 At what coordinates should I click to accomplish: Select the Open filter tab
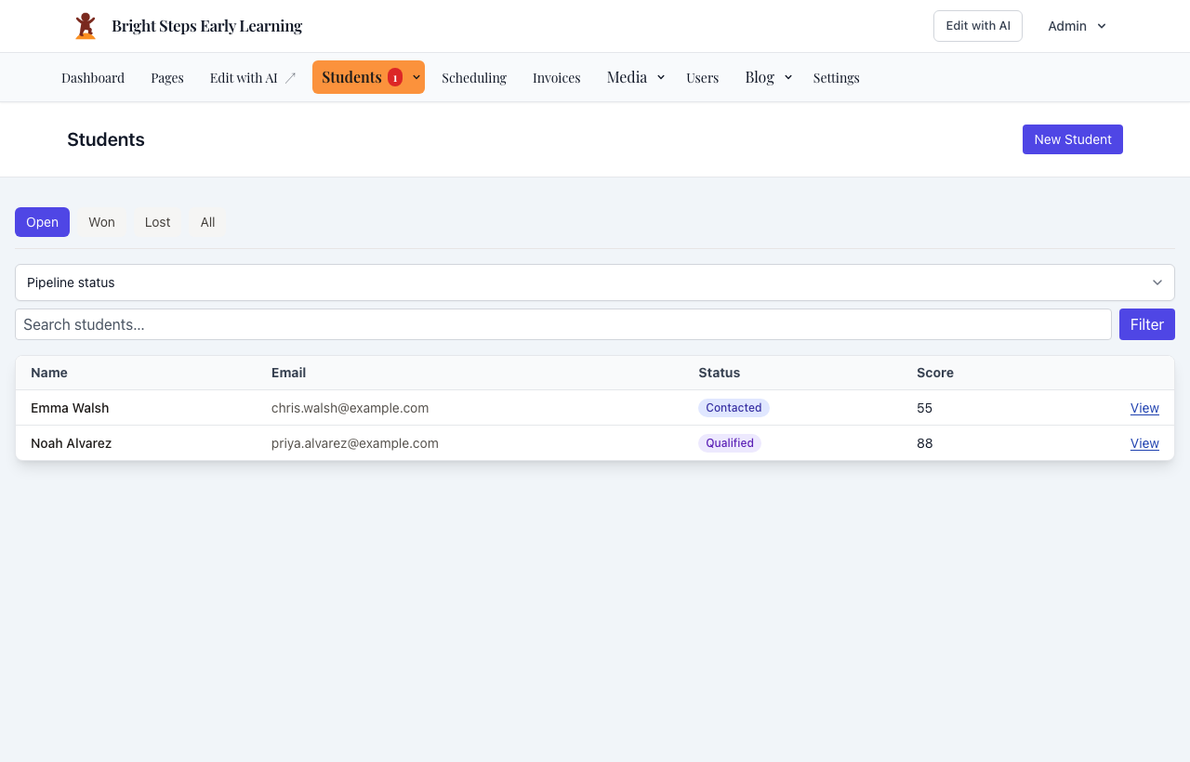click(x=42, y=222)
